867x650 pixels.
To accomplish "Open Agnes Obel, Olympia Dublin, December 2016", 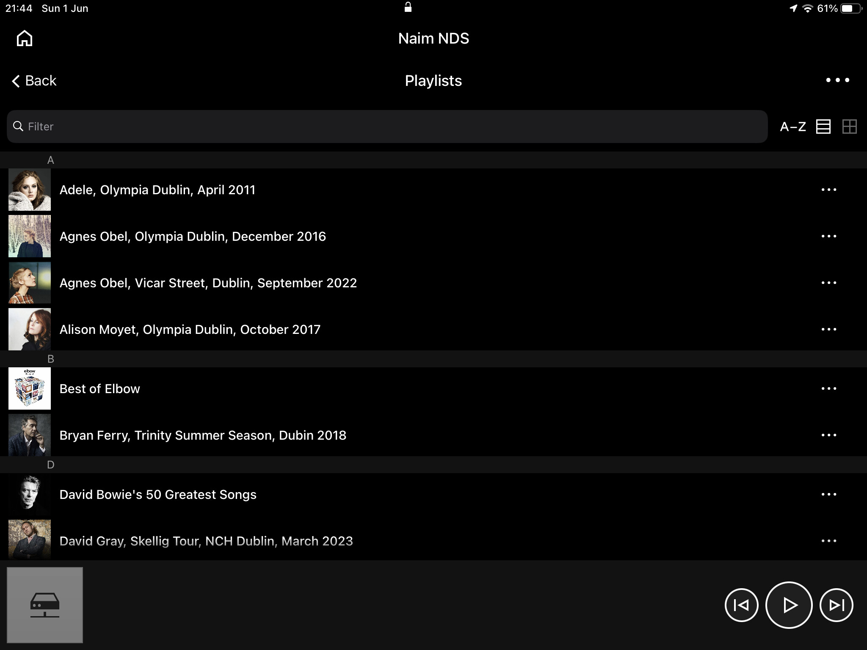I will (x=433, y=236).
